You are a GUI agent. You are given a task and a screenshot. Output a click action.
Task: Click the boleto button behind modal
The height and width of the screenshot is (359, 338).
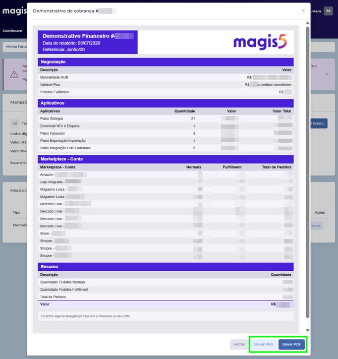click(x=319, y=123)
